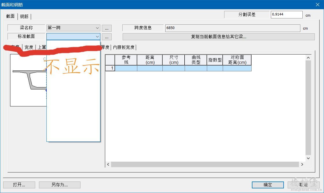Select the 距离(cm) cell in row 1
This screenshot has height=193, width=324.
pos(150,68)
